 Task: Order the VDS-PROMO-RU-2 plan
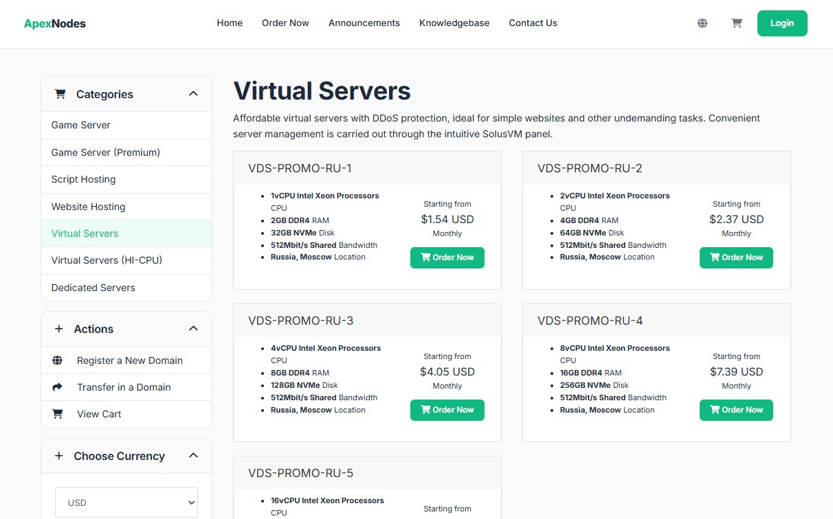click(736, 257)
